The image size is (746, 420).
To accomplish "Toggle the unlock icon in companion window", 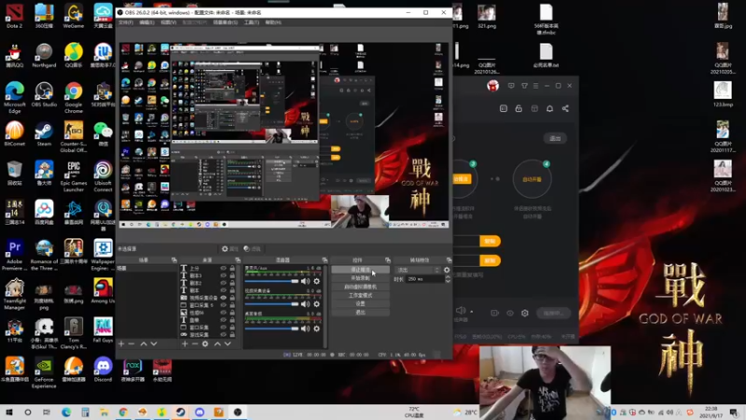I will click(x=518, y=108).
